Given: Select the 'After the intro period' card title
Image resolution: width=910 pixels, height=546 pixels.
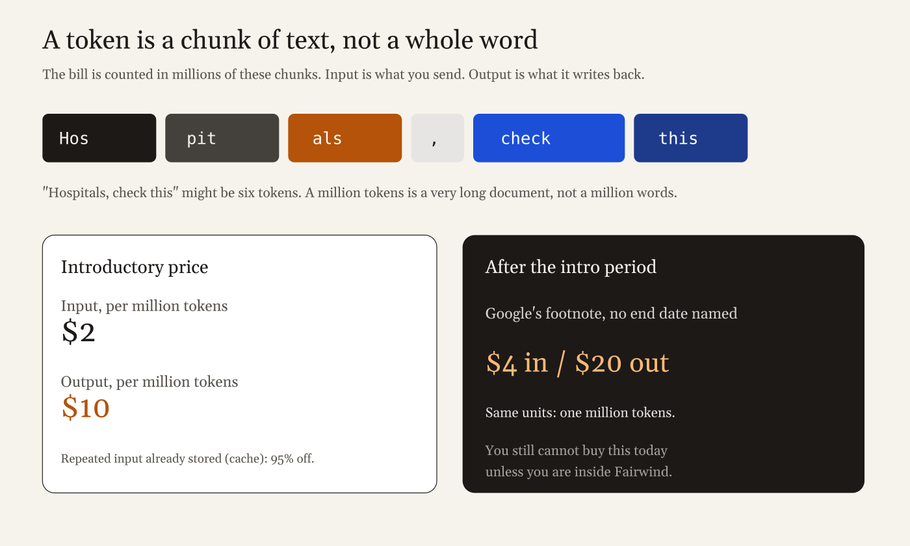Looking at the screenshot, I should click(571, 267).
